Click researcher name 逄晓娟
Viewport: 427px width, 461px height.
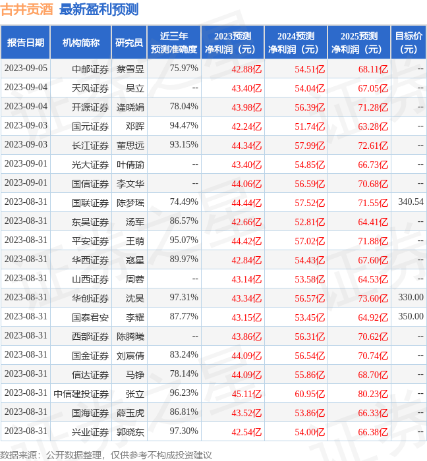click(130, 107)
